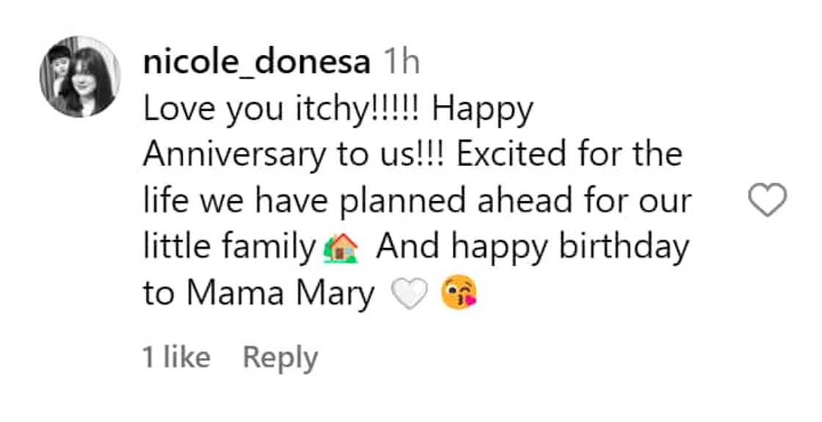Click the white heart emoji
The height and width of the screenshot is (422, 822).
coord(409,295)
